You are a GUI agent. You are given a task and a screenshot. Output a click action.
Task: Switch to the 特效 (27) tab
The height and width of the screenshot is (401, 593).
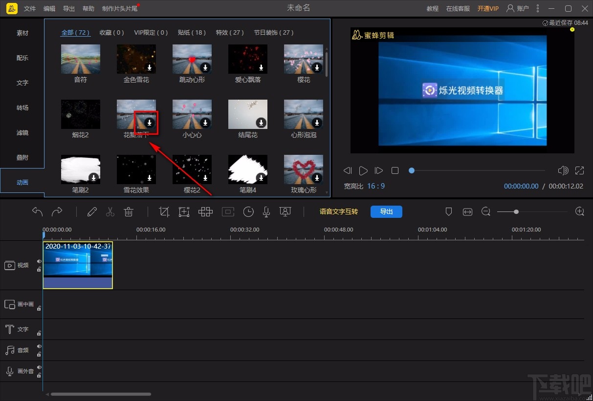click(x=230, y=33)
